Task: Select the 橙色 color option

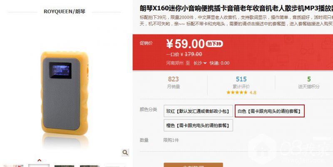Action: tap(198, 126)
